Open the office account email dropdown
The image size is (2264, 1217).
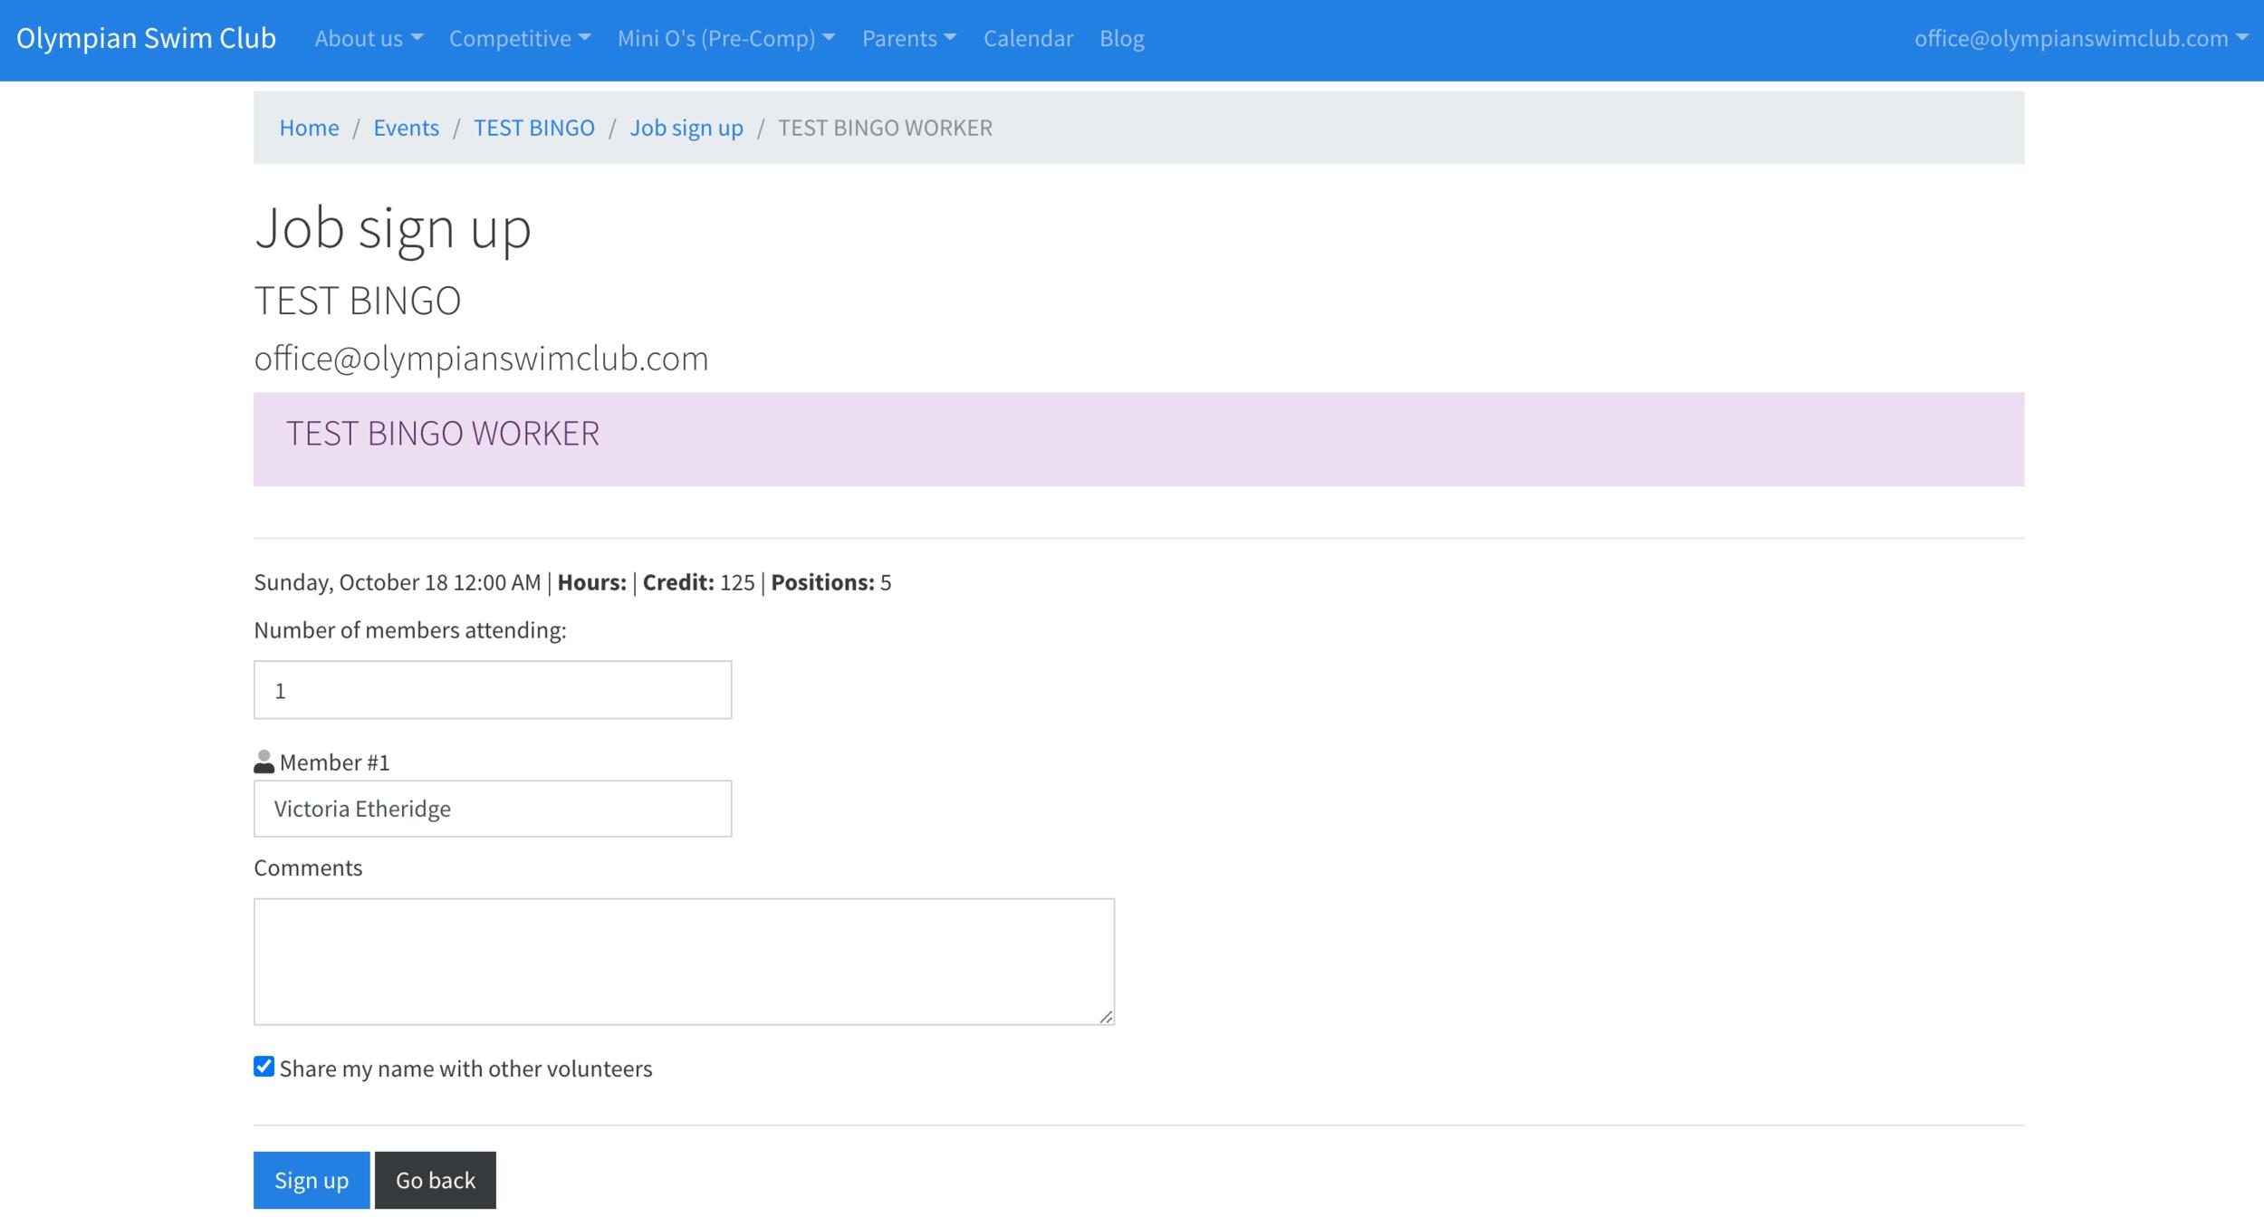click(2080, 39)
